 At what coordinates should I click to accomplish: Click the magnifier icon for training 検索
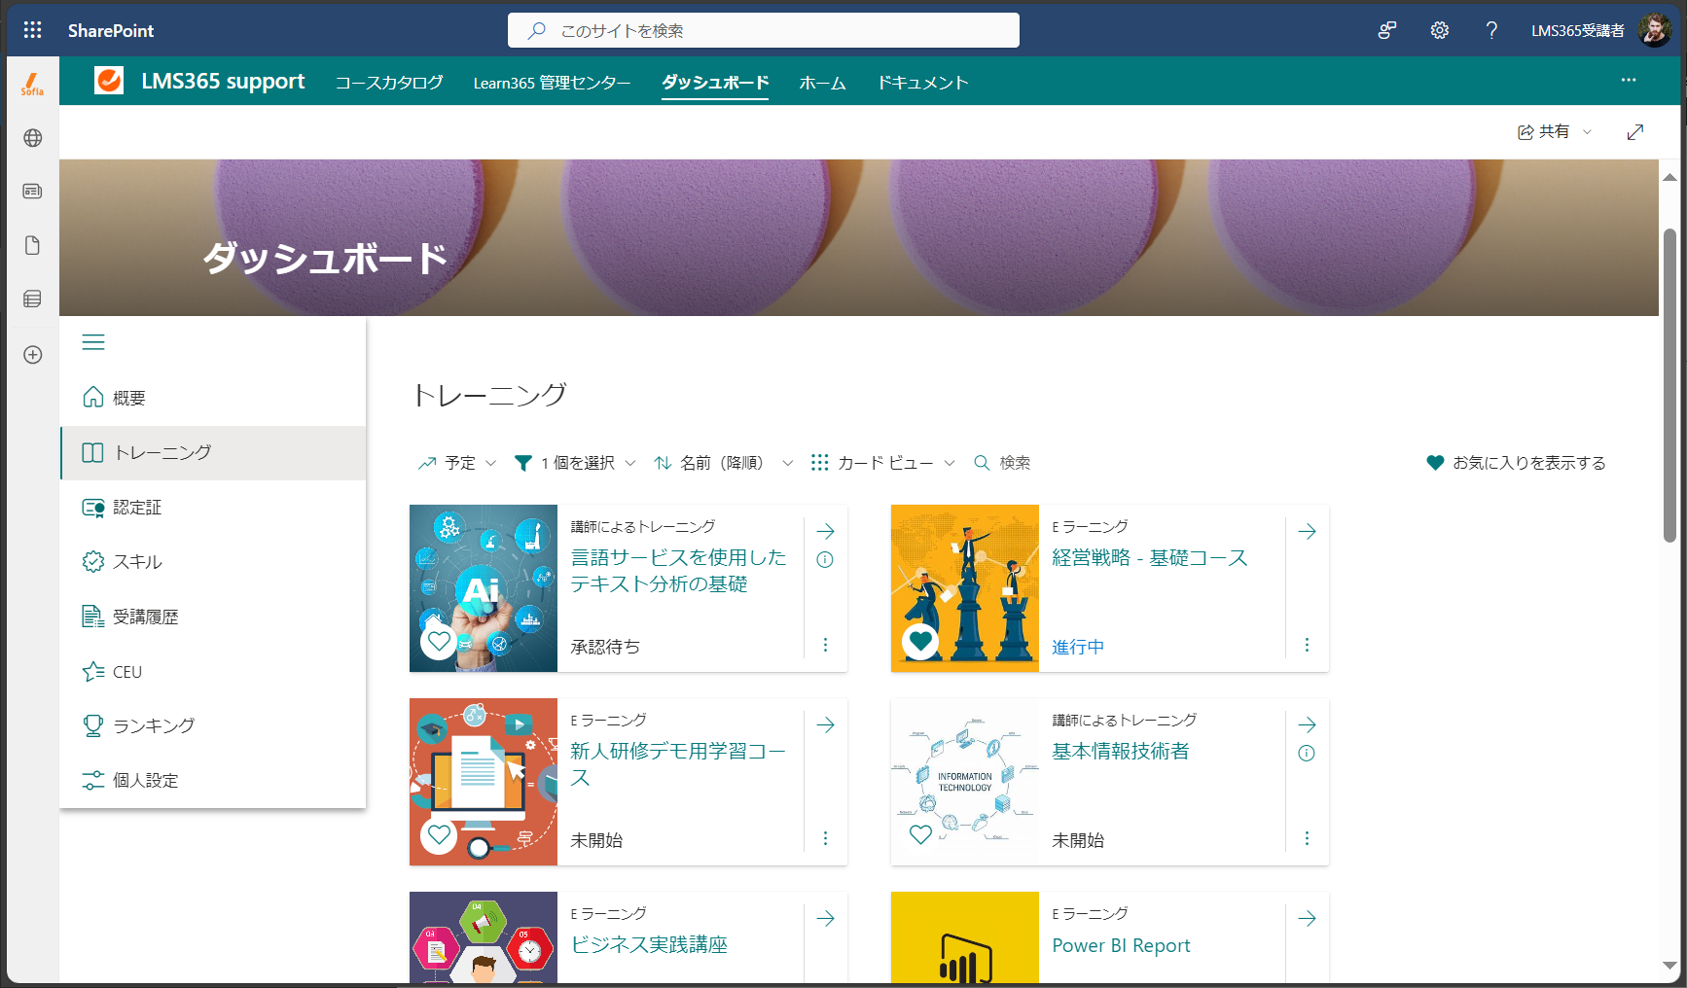click(x=982, y=463)
